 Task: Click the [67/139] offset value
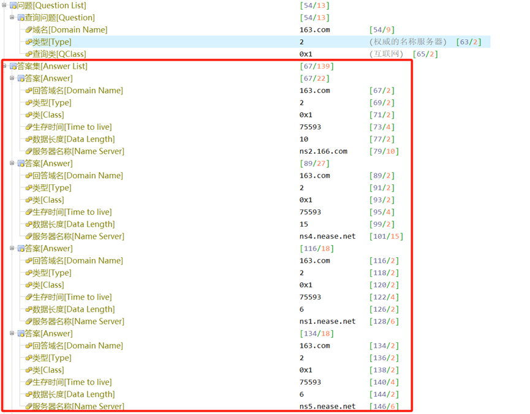click(x=317, y=66)
